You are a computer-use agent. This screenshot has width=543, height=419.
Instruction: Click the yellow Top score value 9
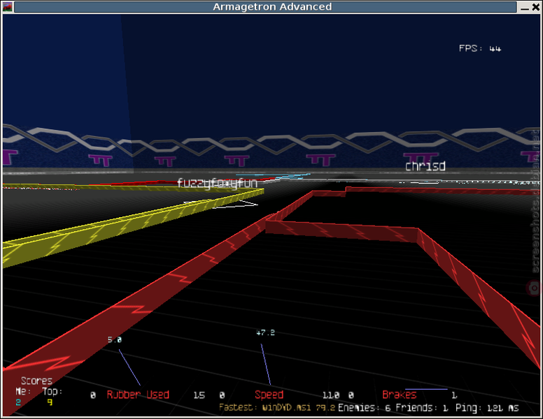[50, 402]
